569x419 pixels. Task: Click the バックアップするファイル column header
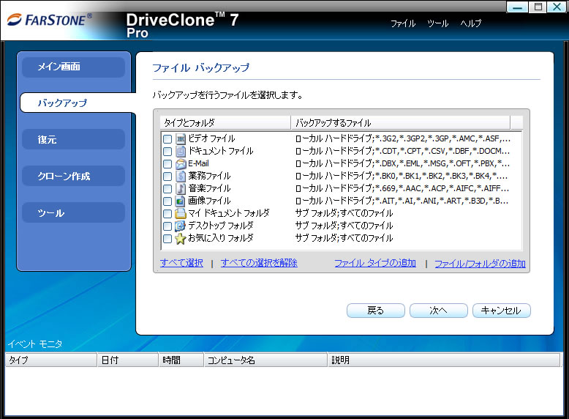point(401,123)
